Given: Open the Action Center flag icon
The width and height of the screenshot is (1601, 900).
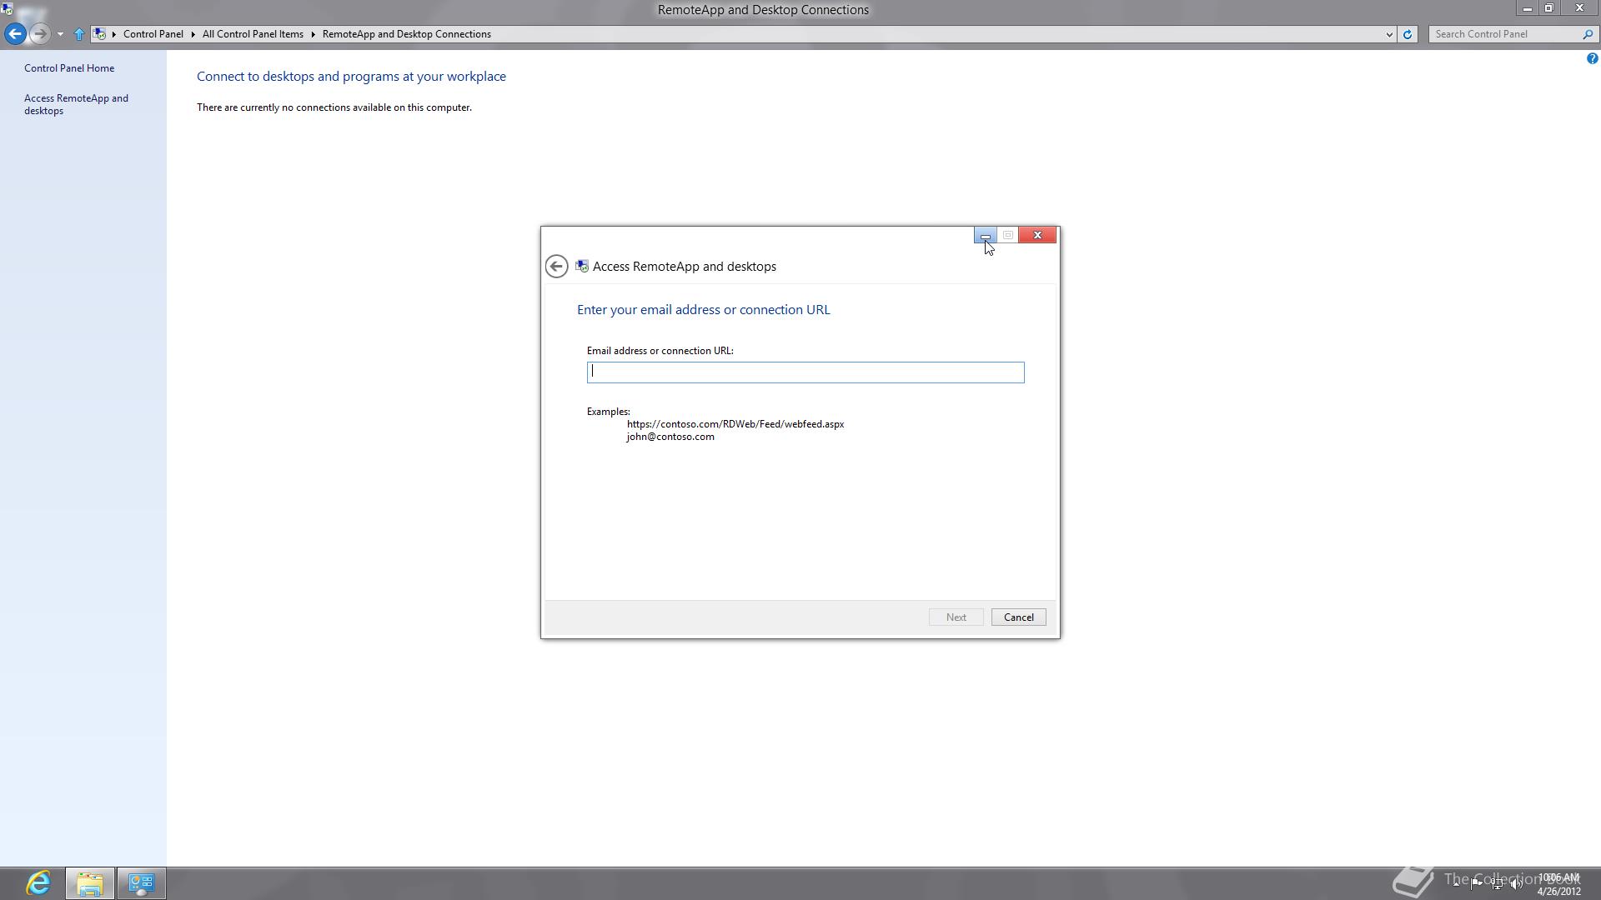Looking at the screenshot, I should 1476,884.
